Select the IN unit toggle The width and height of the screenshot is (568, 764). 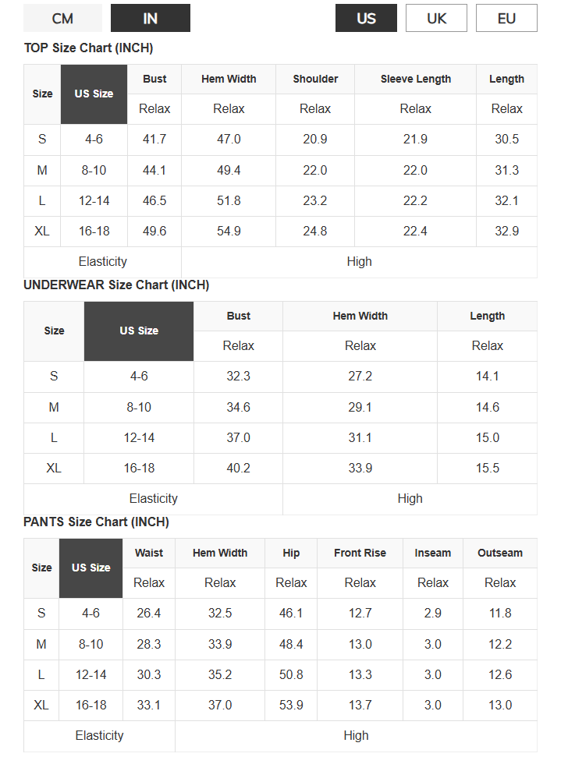click(x=150, y=19)
